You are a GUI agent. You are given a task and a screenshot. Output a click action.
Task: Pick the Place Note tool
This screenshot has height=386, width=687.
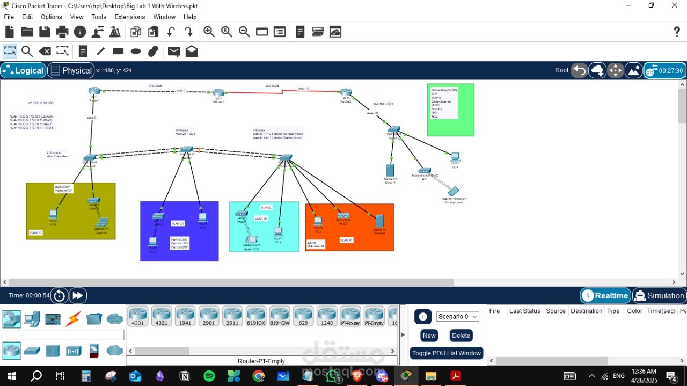click(x=82, y=51)
